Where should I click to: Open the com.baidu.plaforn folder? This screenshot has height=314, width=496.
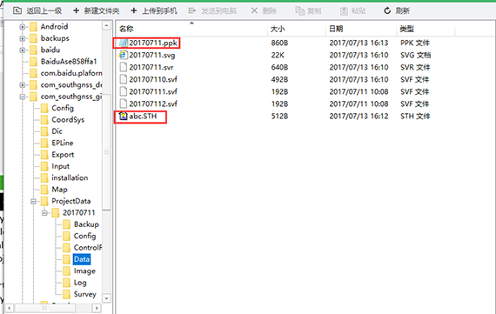(x=71, y=73)
